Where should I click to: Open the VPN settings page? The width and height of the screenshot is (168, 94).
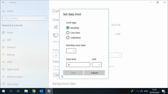click(x=9, y=62)
